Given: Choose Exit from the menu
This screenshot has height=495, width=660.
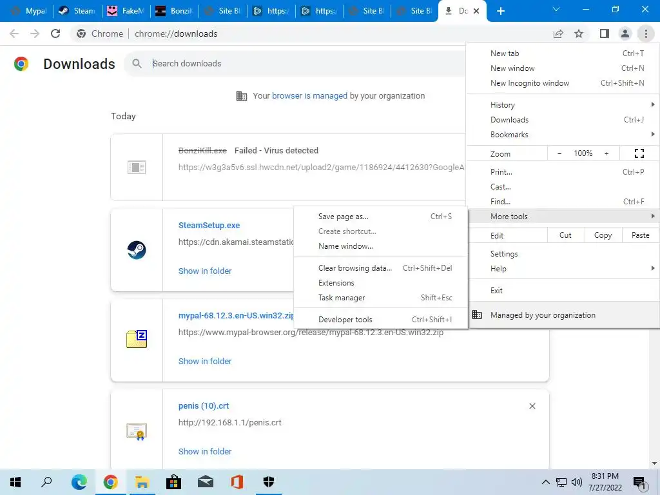Looking at the screenshot, I should tap(563, 291).
